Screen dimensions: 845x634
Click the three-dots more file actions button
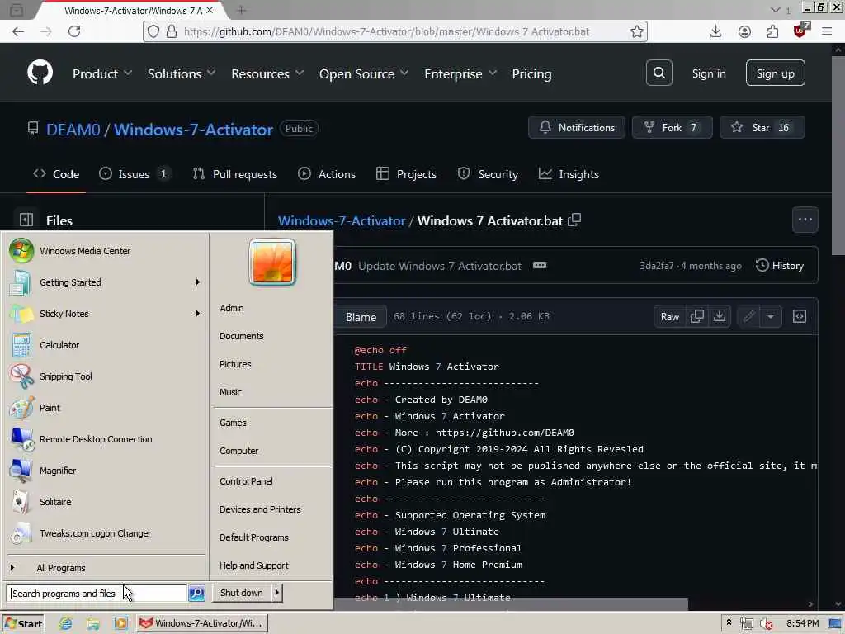pos(805,220)
